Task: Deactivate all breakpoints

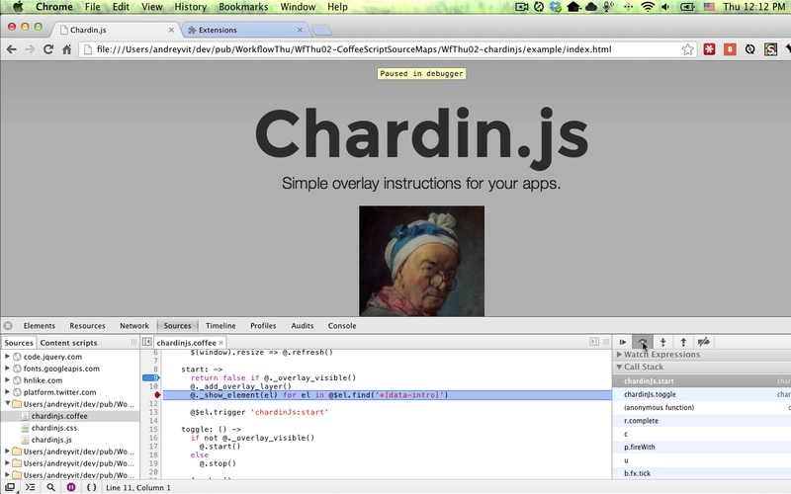Action: (704, 342)
